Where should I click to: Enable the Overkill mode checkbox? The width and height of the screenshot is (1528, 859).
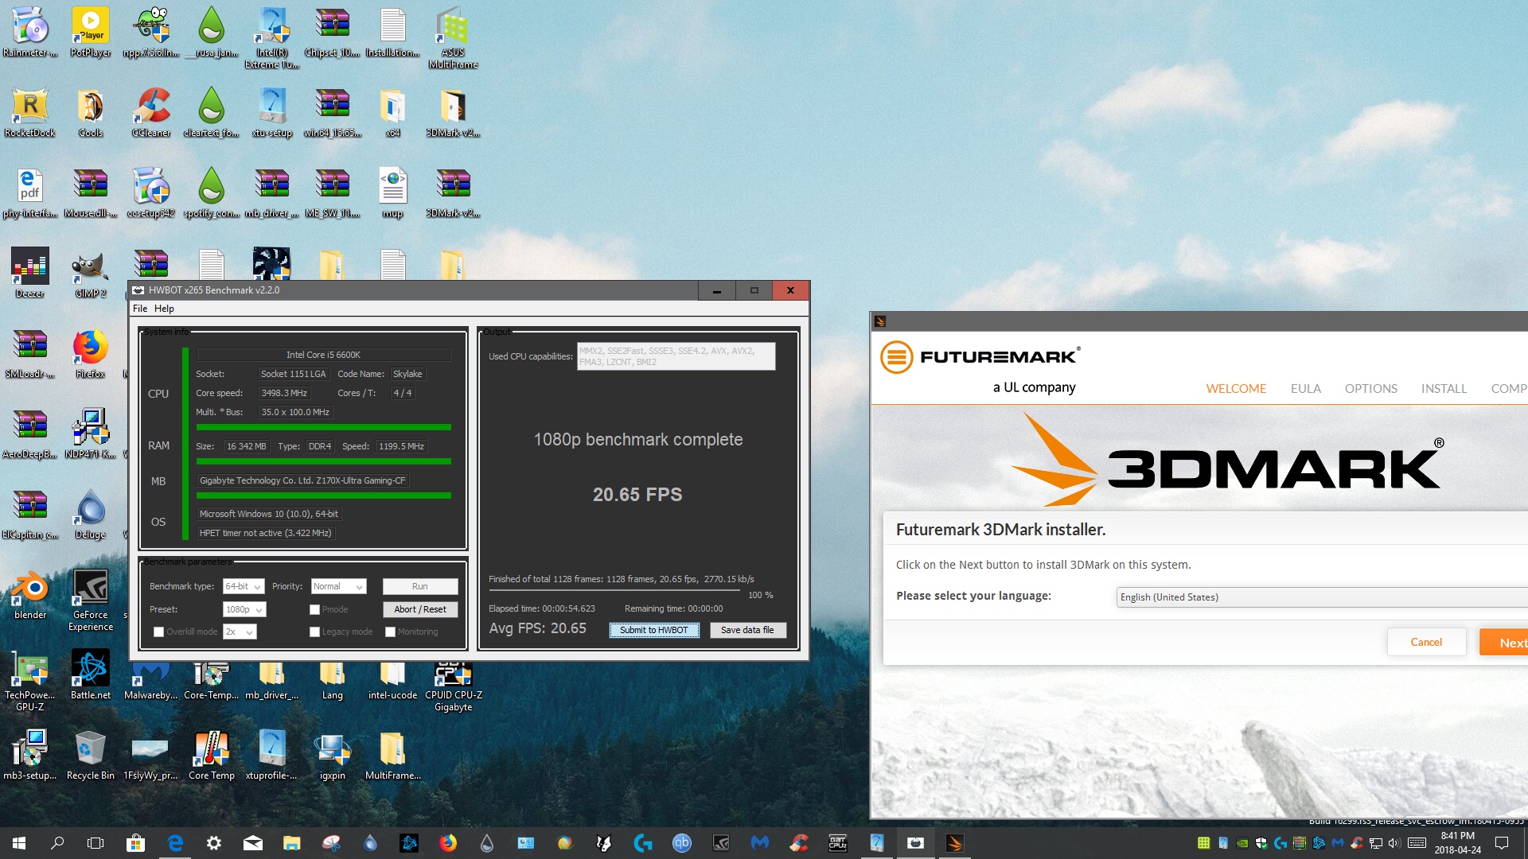[x=158, y=632]
